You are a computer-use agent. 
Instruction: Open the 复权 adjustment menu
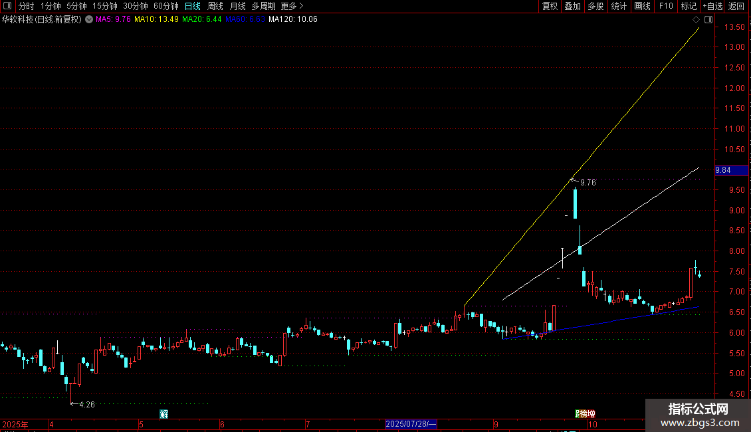[x=550, y=6]
